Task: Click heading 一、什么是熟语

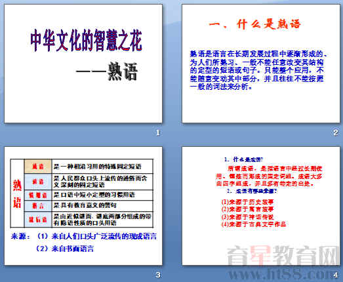Action: pos(255,24)
